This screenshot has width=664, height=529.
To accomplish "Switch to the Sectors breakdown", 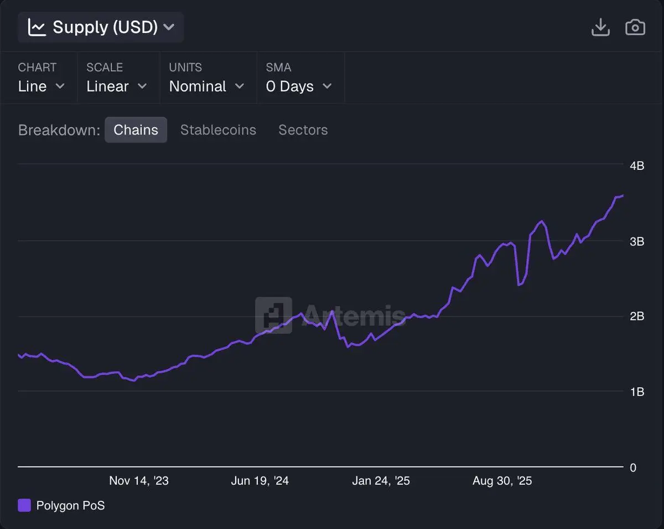I will click(303, 130).
